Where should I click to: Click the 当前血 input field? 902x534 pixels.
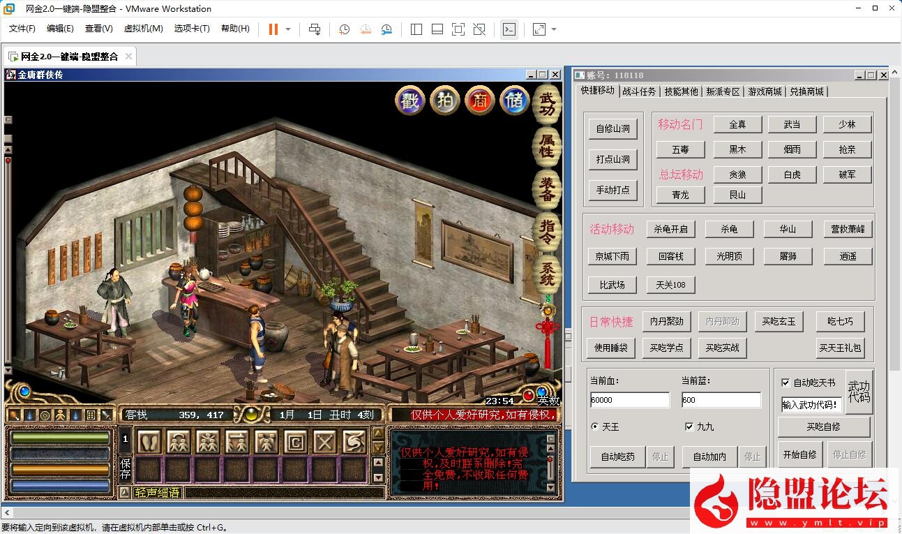coord(629,400)
